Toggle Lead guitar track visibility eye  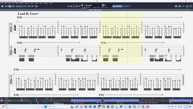(x=22, y=101)
